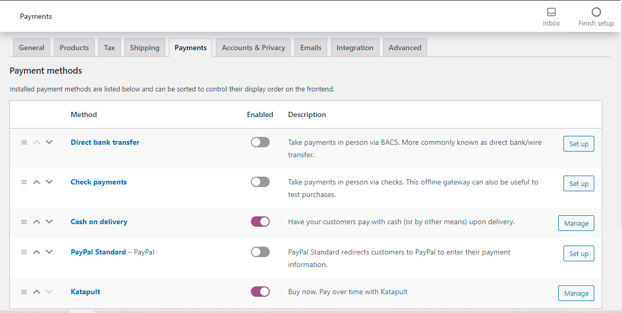
Task: Open the Direct bank transfer link
Action: click(105, 142)
